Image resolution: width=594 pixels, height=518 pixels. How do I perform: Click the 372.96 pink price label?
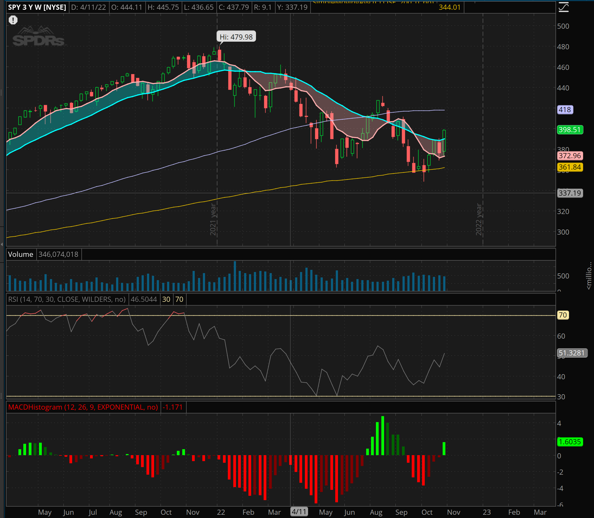[570, 156]
